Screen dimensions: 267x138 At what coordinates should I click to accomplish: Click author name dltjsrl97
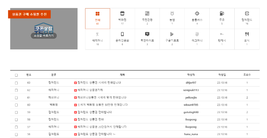pyautogui.click(x=191, y=83)
